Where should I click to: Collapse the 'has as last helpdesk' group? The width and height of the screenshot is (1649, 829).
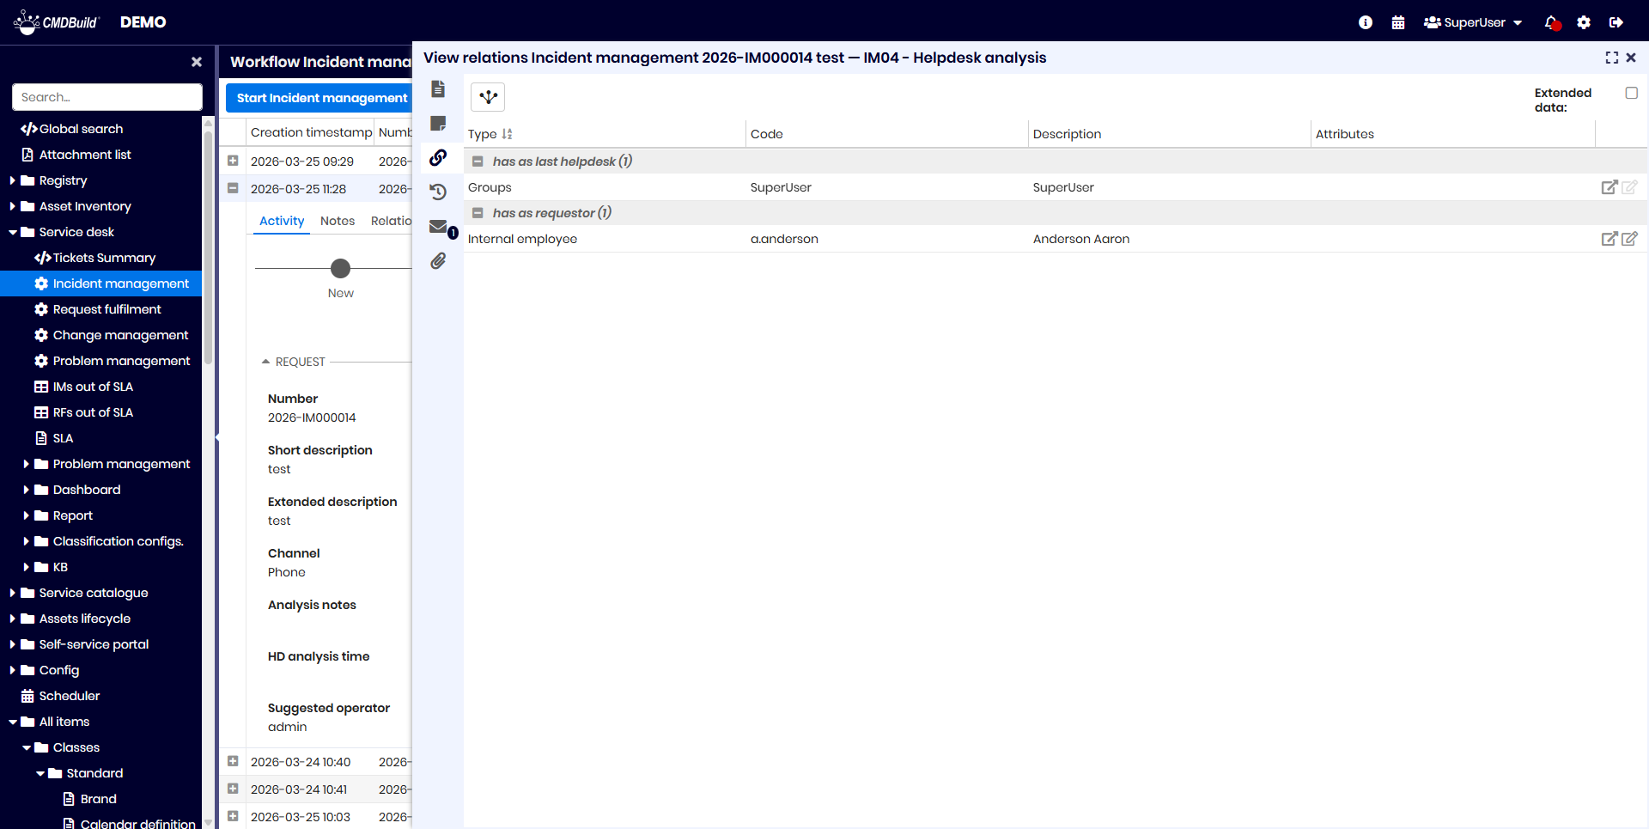tap(478, 162)
